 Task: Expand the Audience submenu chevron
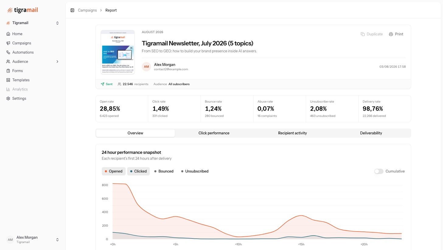(x=57, y=62)
